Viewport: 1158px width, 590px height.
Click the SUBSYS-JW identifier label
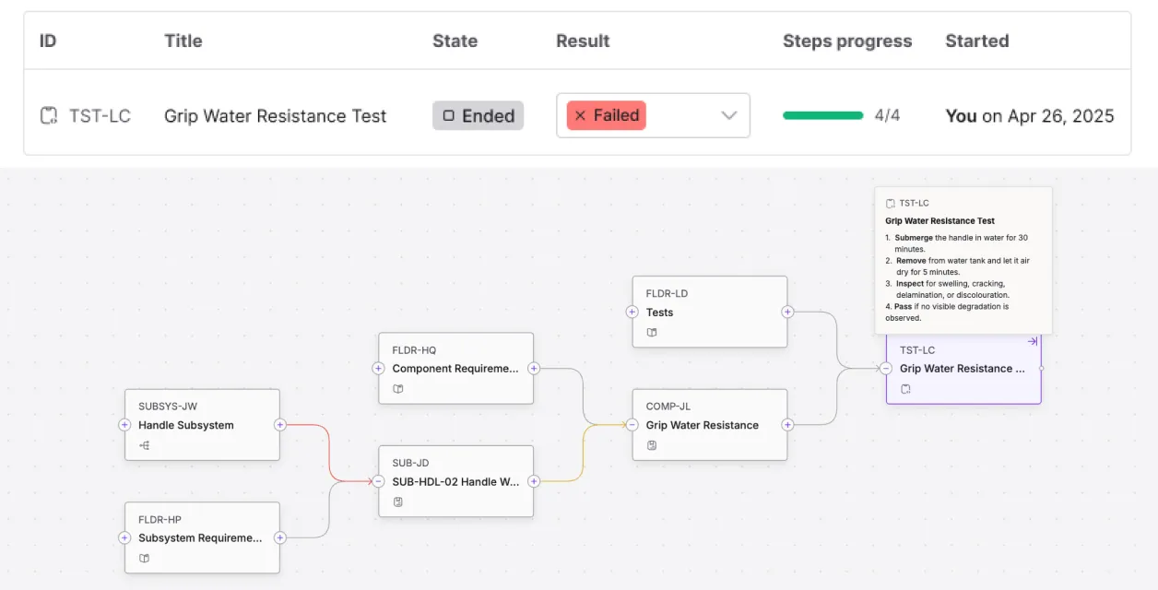pos(168,406)
